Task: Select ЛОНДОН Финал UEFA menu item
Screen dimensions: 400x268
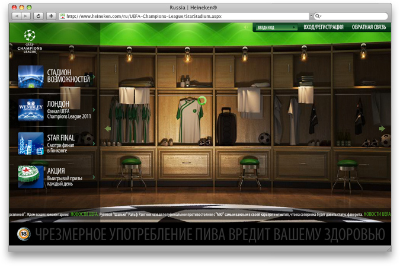Action: click(69, 110)
